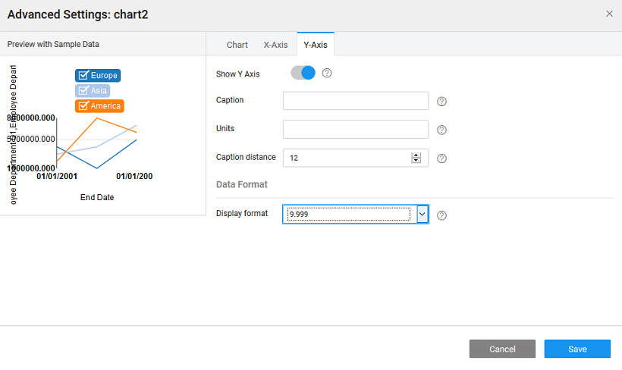Click the Caption text field

click(356, 101)
